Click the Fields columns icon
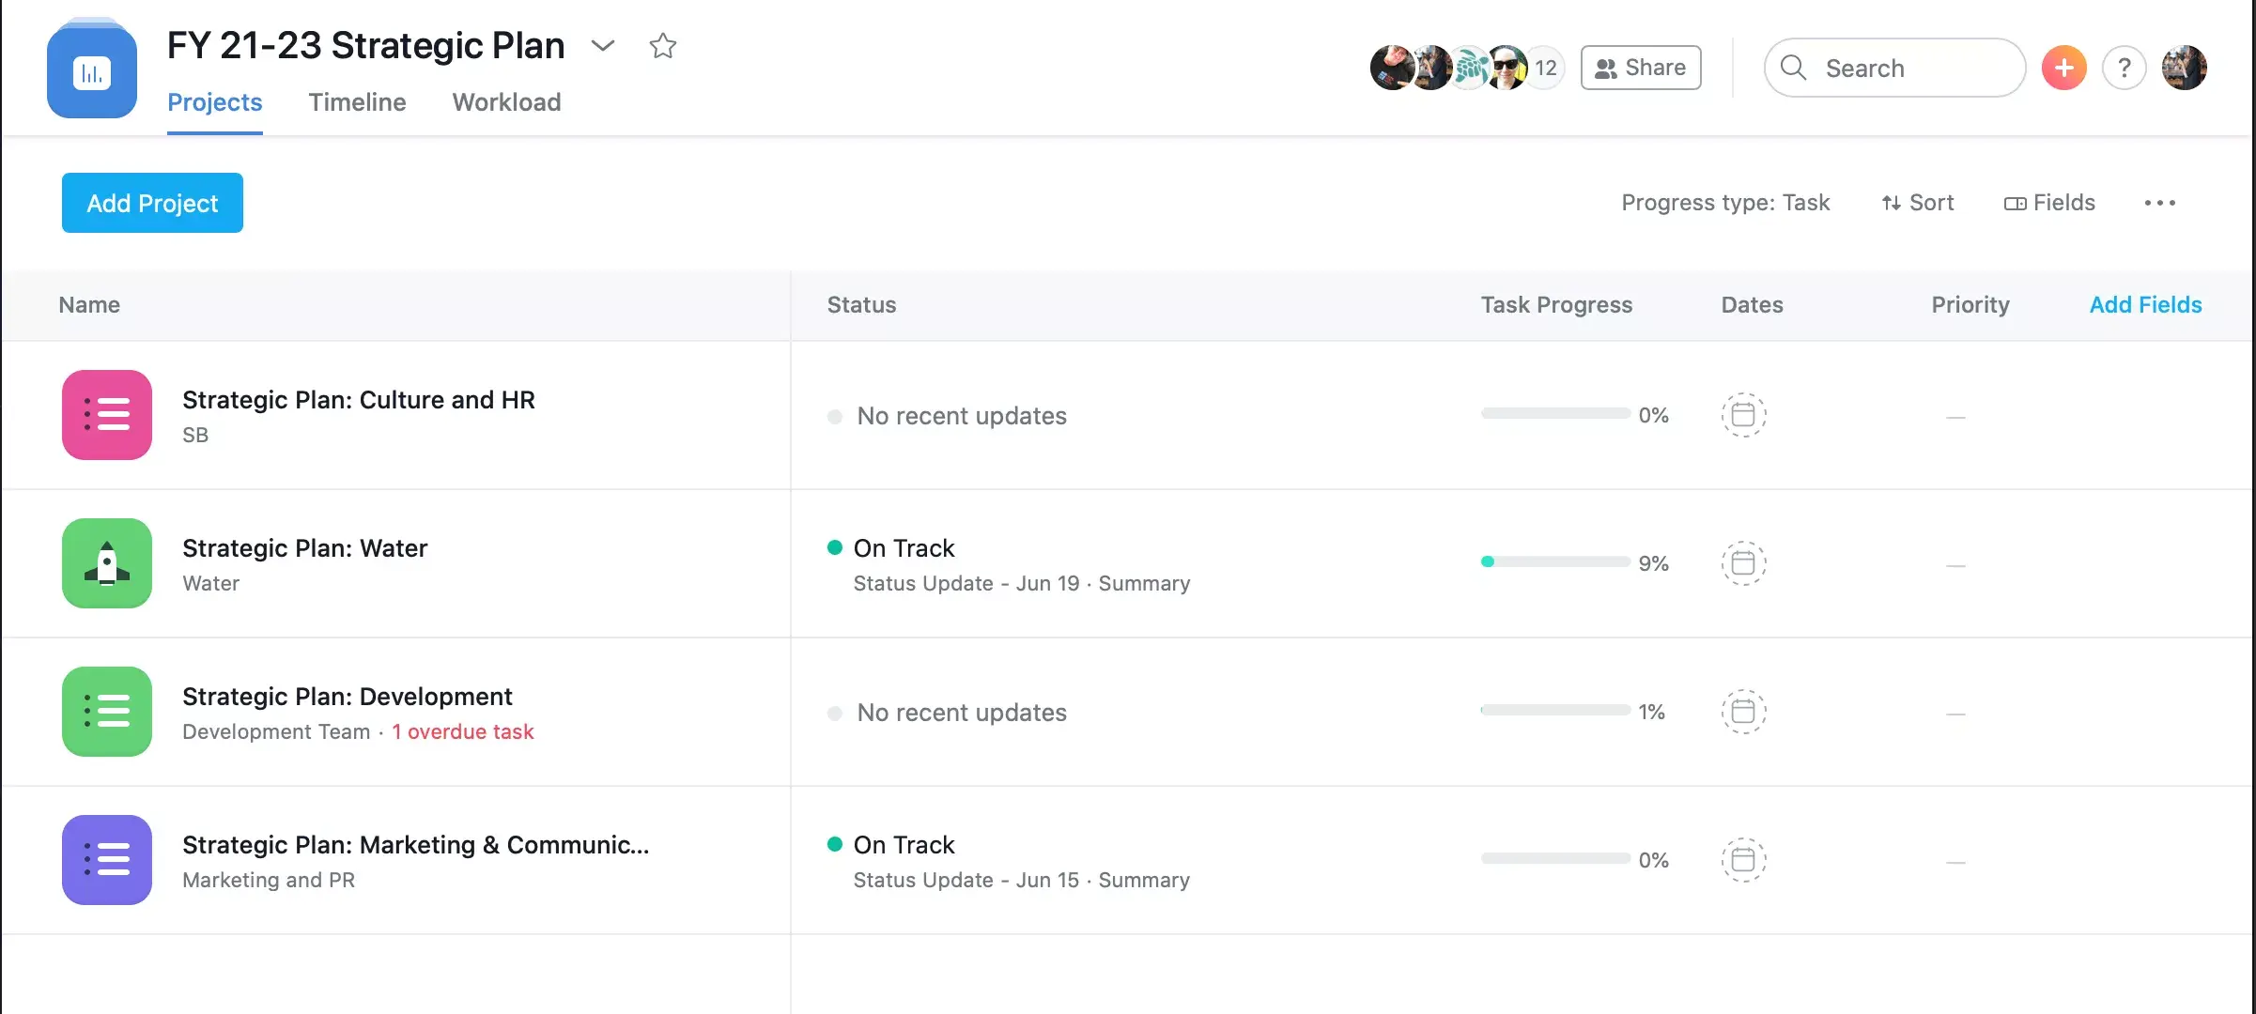2256x1014 pixels. pyautogui.click(x=2015, y=201)
